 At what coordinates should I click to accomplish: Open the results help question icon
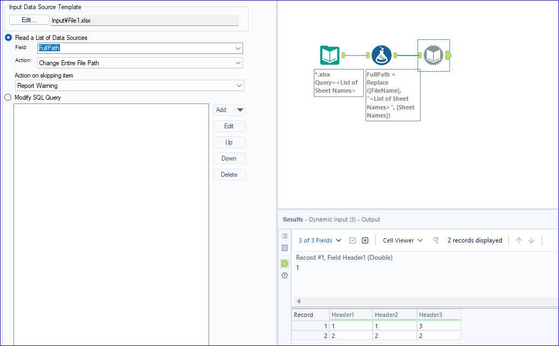pos(285,275)
